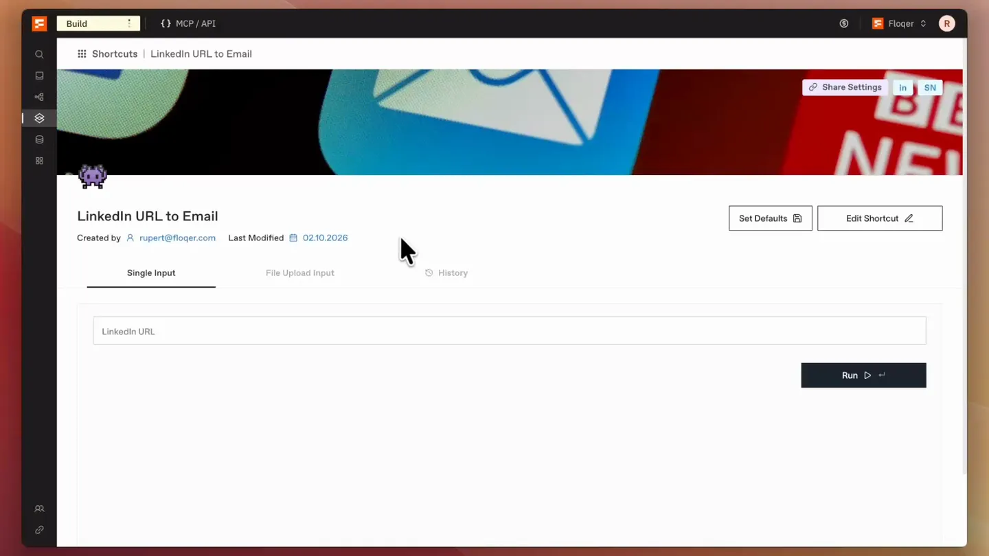
Task: Open the rupert@floqer.com creator link
Action: coord(177,238)
